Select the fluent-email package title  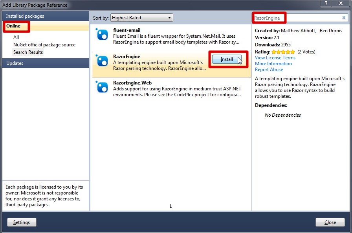126,30
